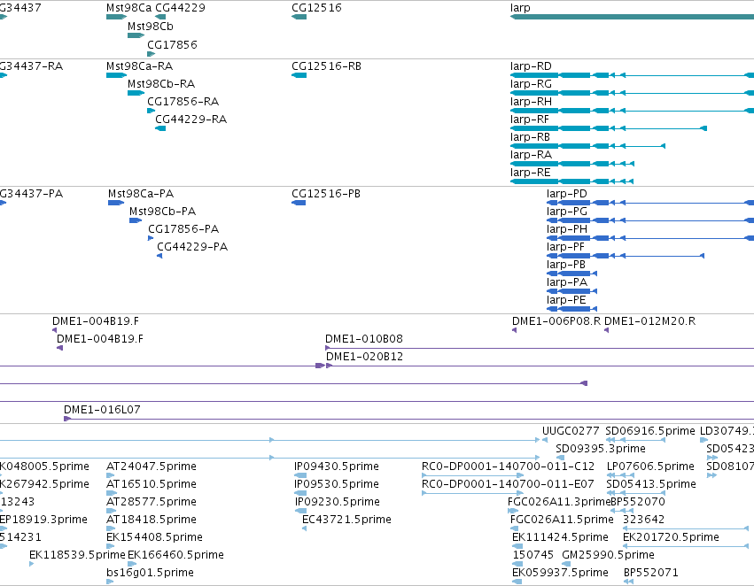Image resolution: width=754 pixels, height=586 pixels.
Task: Select transcript larp-RB
Action: [530, 137]
